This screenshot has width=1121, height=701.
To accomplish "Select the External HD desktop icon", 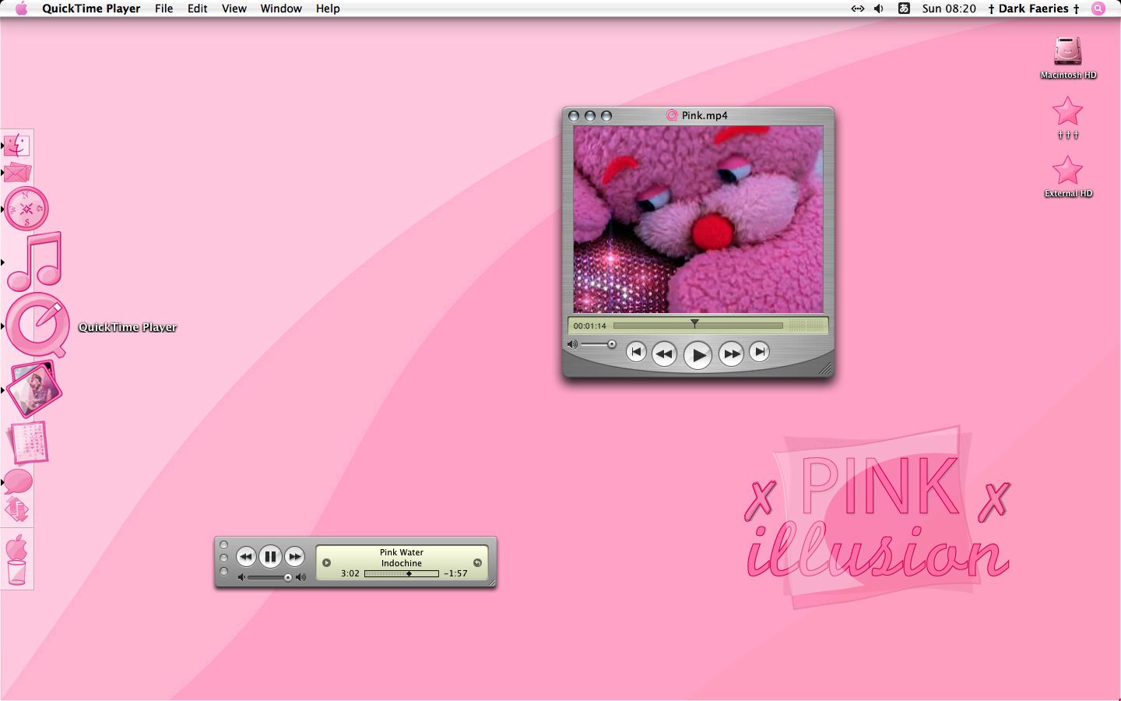I will [1068, 177].
